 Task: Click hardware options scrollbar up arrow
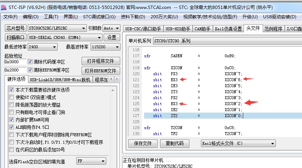click(113, 90)
